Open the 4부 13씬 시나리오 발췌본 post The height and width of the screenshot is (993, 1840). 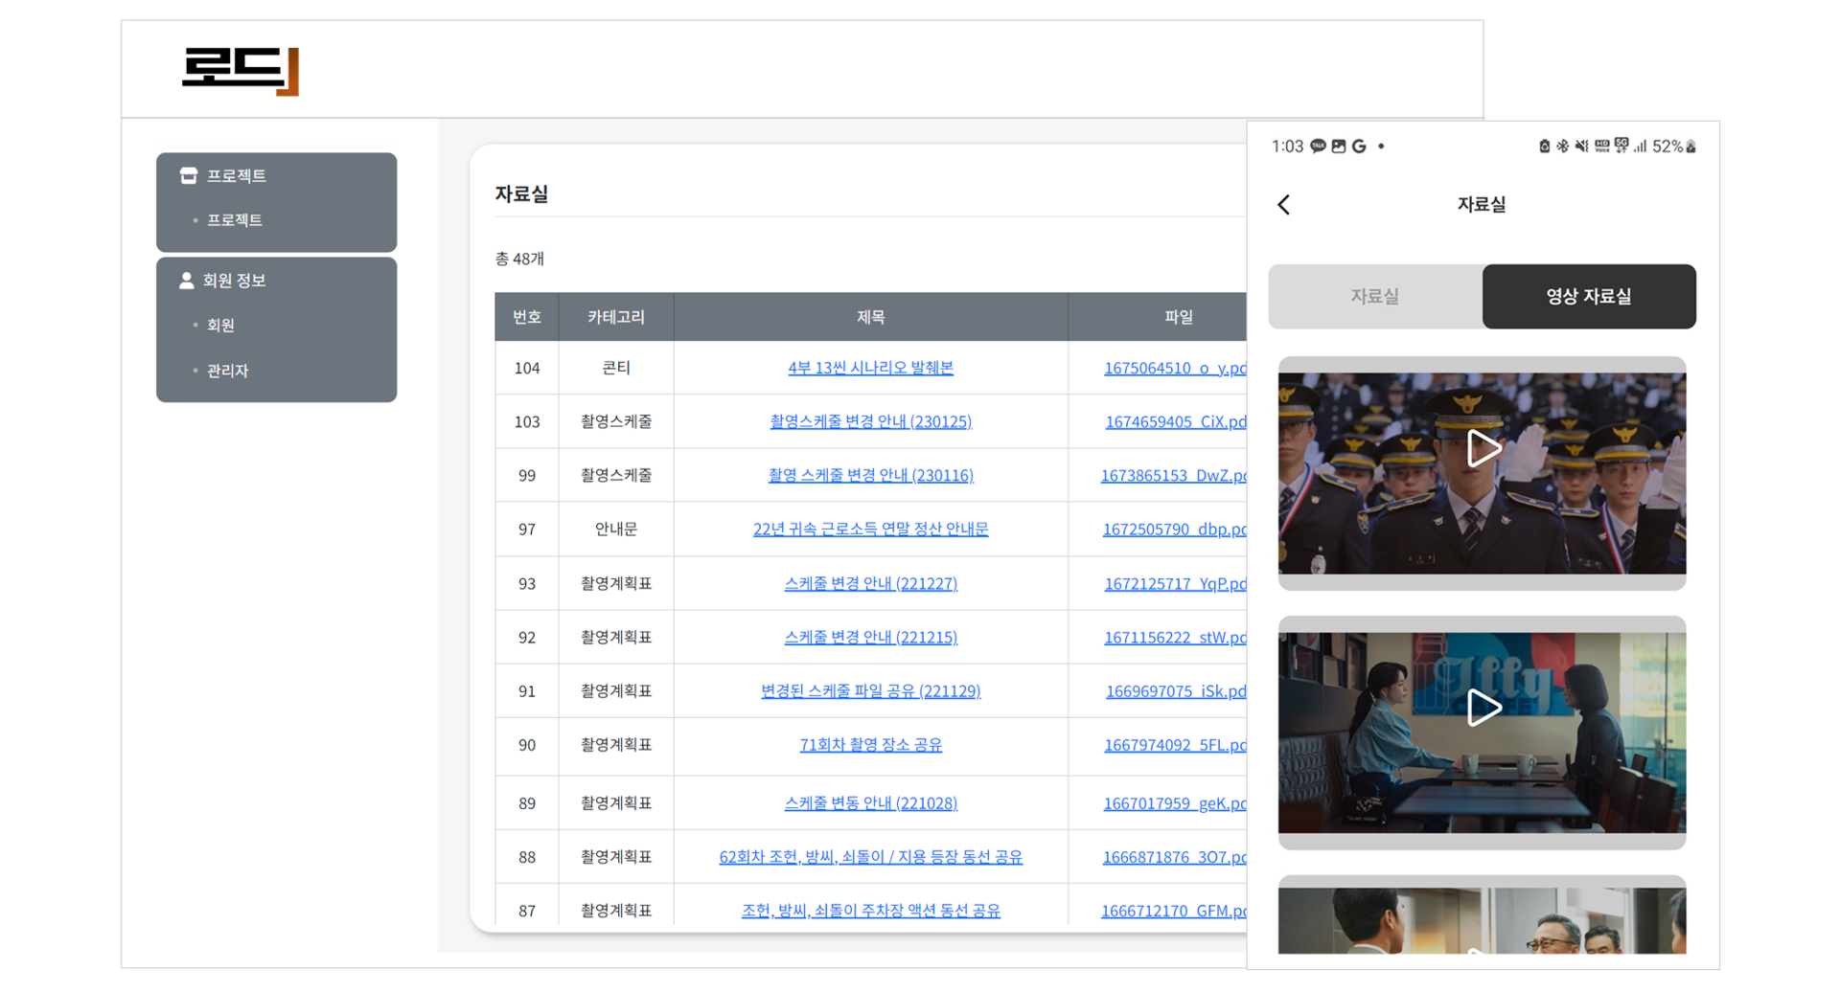[870, 368]
